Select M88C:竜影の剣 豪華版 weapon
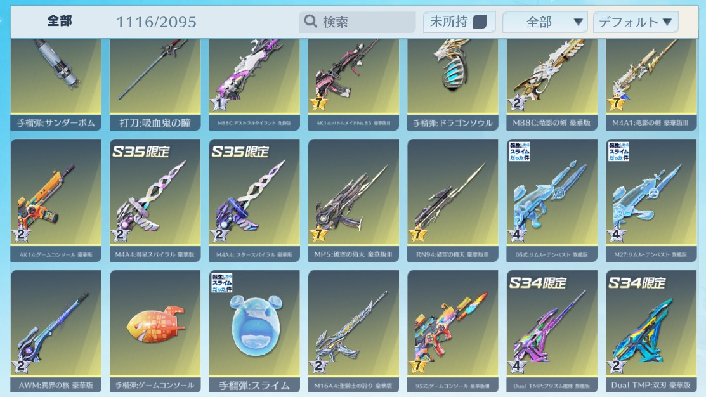The height and width of the screenshot is (397, 706). 552,84
